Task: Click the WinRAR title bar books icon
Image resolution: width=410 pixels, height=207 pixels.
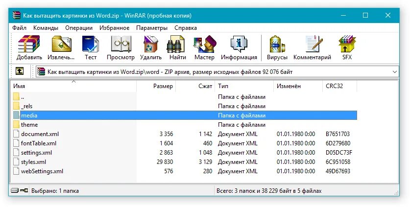Action: 17,16
